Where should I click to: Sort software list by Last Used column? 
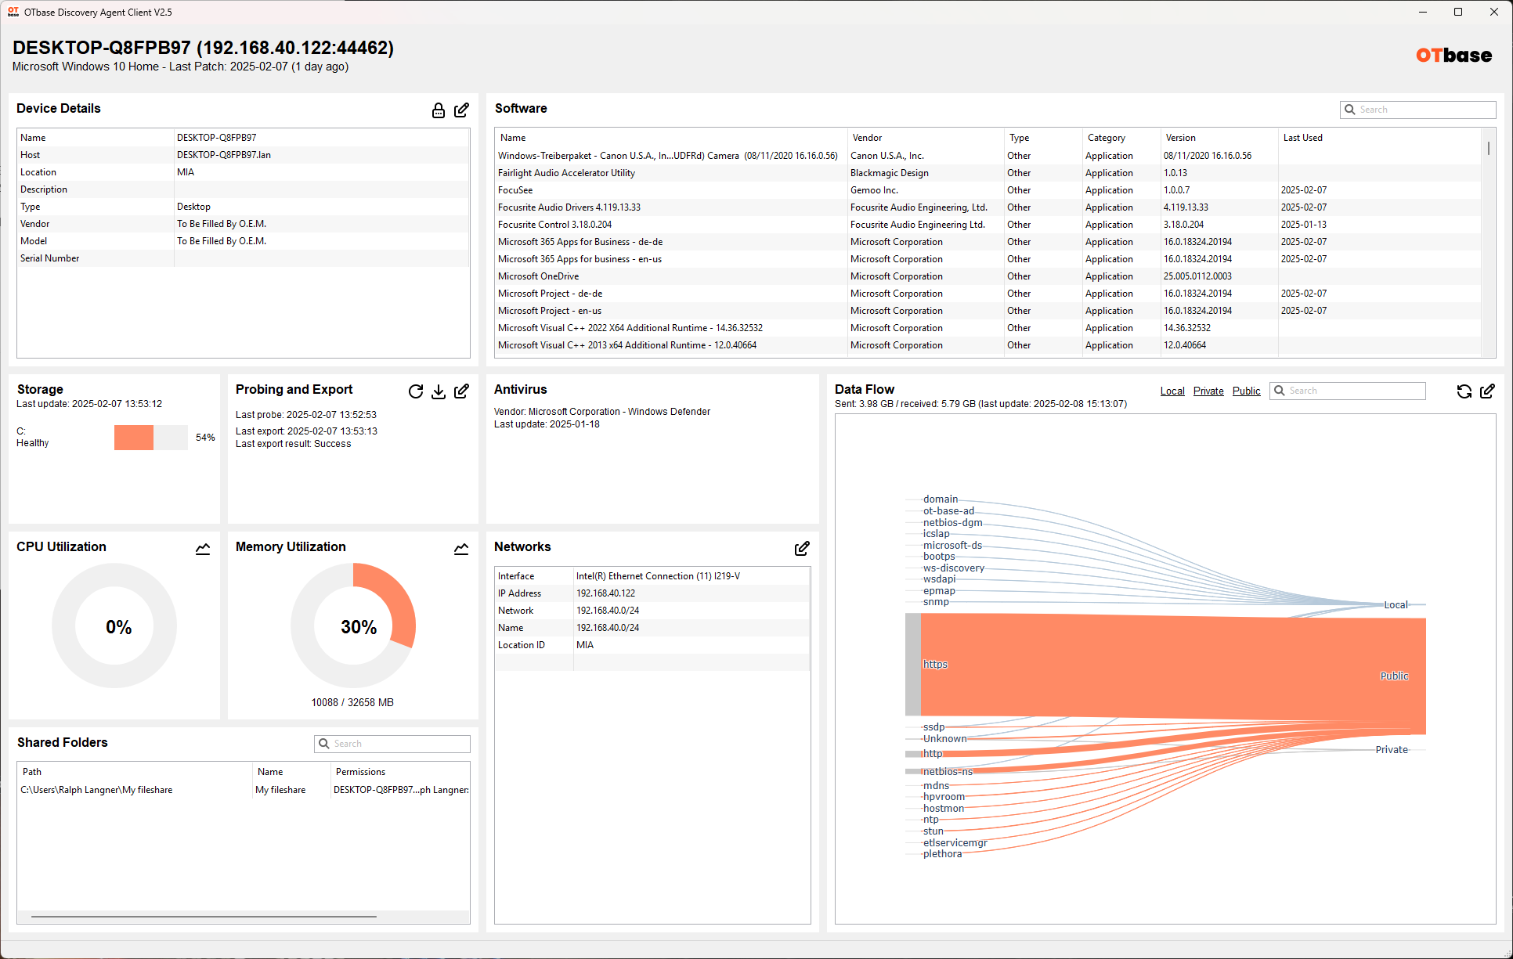tap(1302, 138)
